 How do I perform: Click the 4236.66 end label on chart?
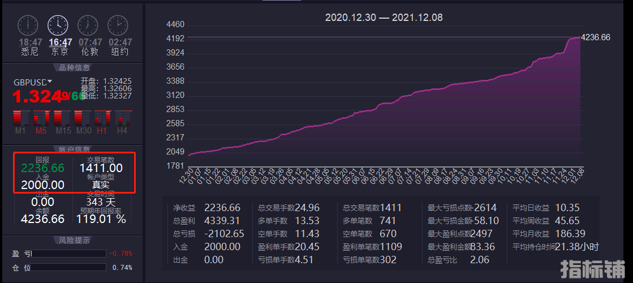(x=596, y=37)
